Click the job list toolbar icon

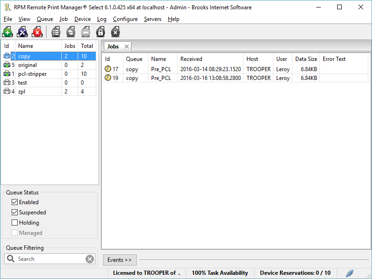[x=55, y=32]
